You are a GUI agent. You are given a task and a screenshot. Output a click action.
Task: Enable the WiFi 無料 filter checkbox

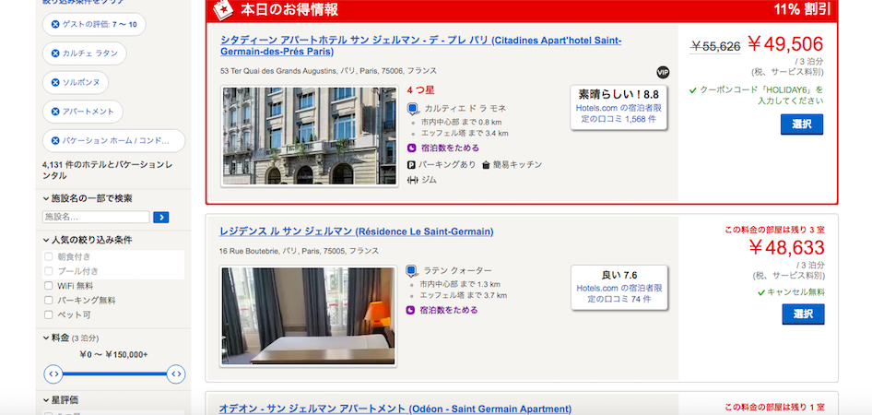48,286
